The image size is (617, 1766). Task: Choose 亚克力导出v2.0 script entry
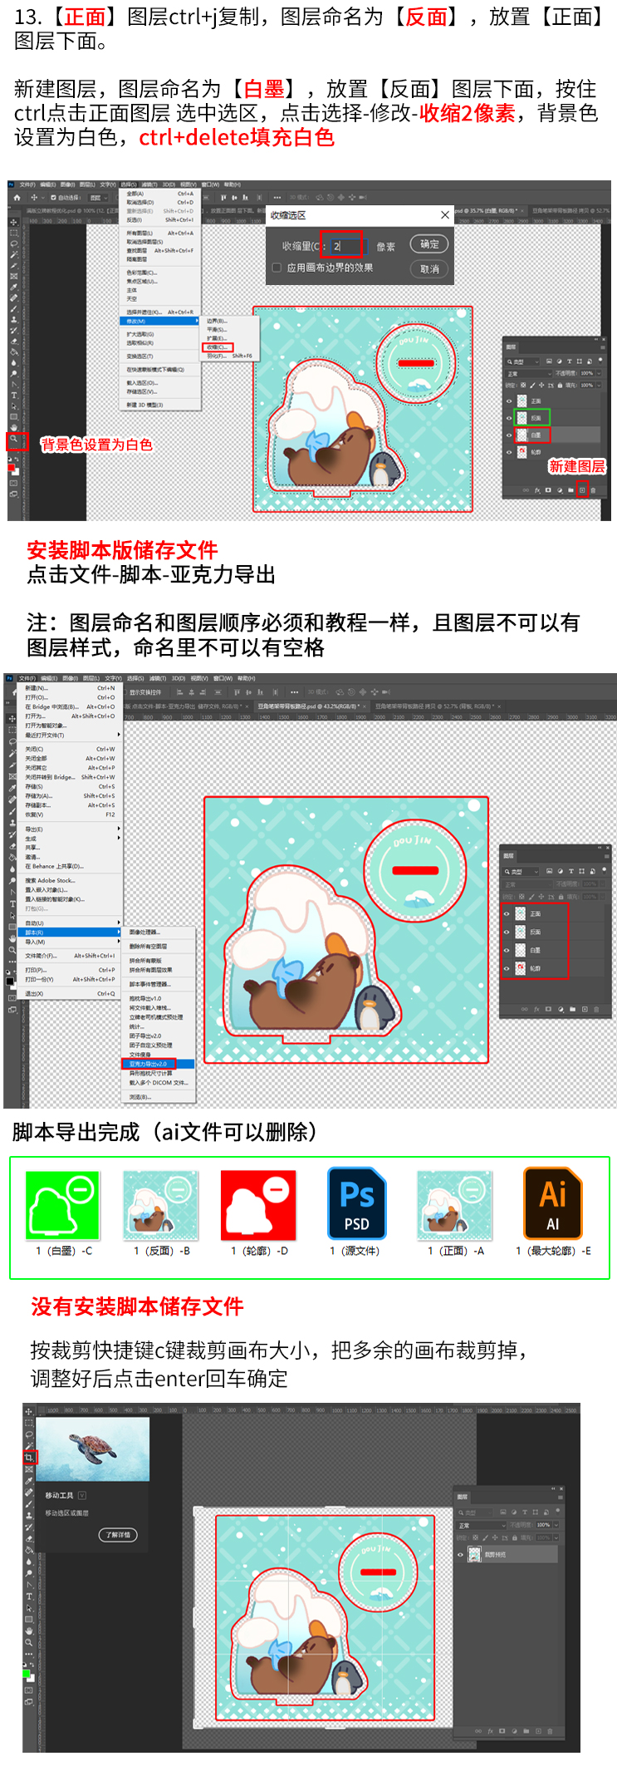pyautogui.click(x=159, y=1064)
